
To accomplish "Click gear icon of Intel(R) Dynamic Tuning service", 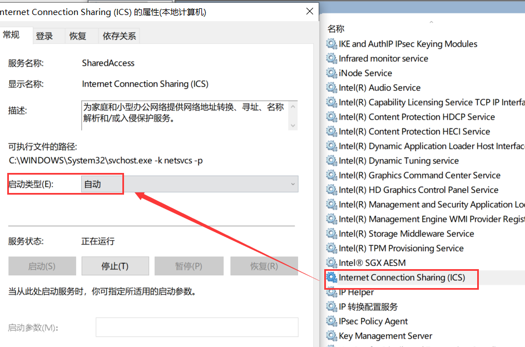I will tap(331, 161).
